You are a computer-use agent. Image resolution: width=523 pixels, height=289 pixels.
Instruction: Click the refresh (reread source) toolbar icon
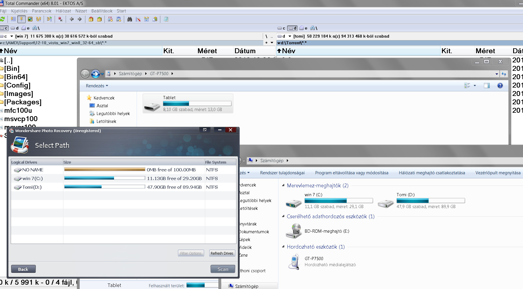pos(2,19)
